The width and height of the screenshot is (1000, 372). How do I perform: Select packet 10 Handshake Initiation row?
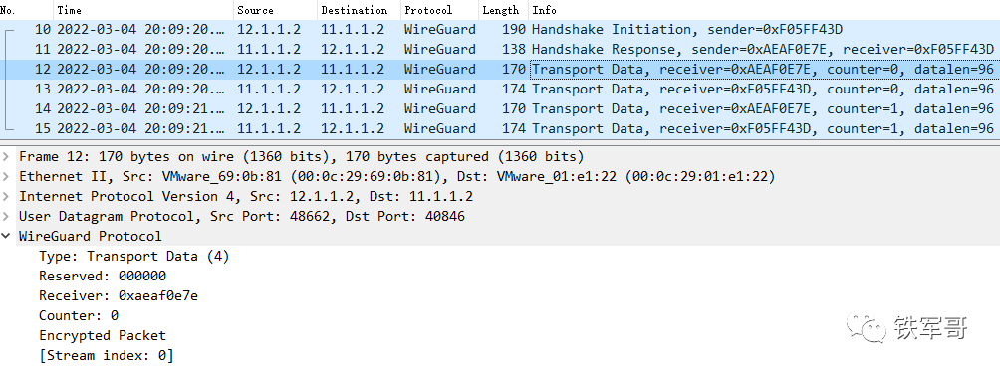tap(500, 29)
